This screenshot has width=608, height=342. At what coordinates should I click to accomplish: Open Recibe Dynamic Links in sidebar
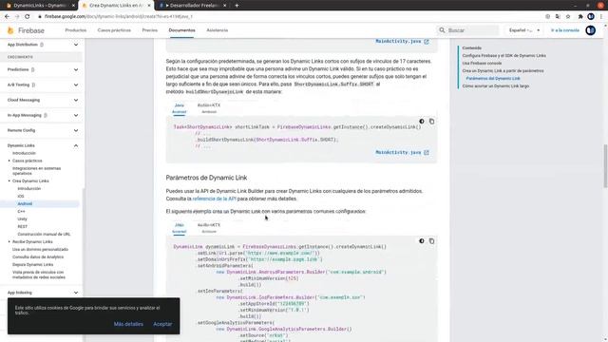32,241
